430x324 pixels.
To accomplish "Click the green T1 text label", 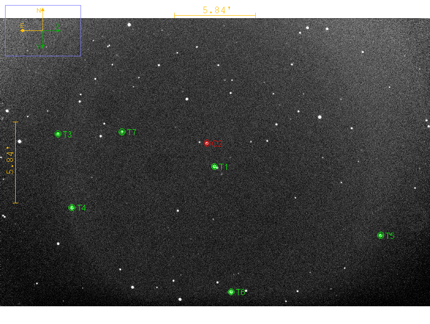I will (224, 167).
